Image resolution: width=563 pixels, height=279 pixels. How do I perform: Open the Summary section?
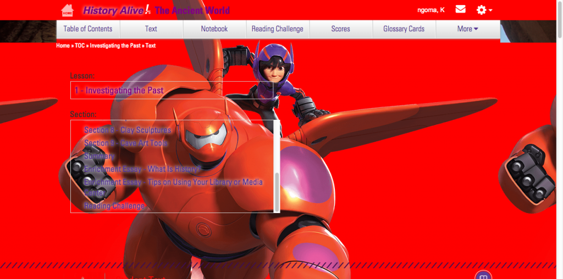click(x=99, y=157)
